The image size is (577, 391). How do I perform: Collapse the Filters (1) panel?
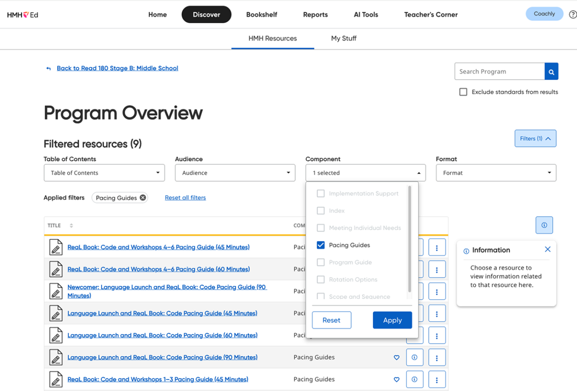point(536,139)
